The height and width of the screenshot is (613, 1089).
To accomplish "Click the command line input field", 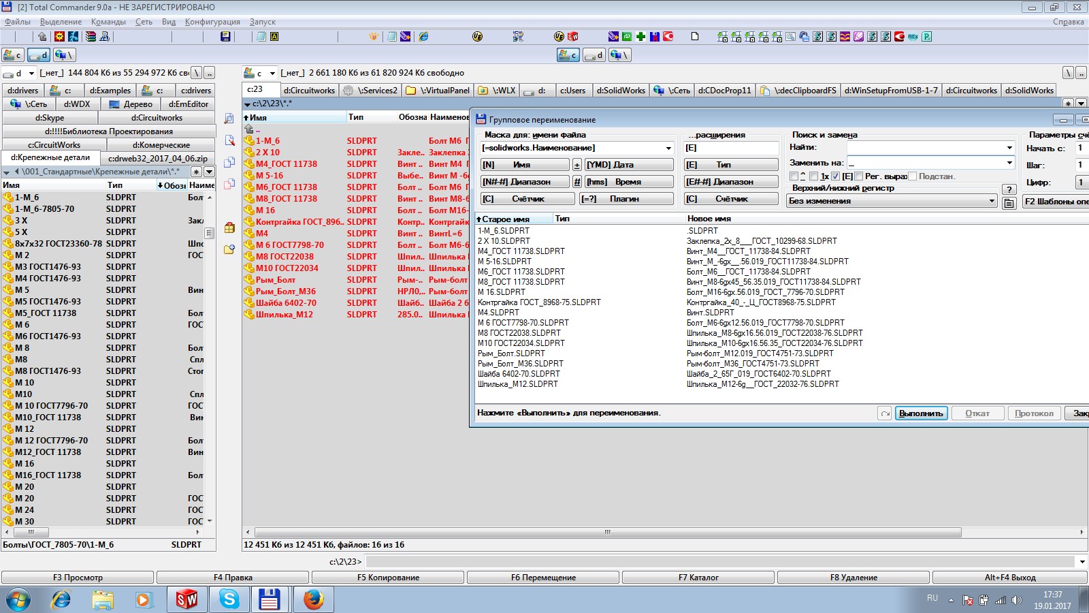I will (x=720, y=562).
